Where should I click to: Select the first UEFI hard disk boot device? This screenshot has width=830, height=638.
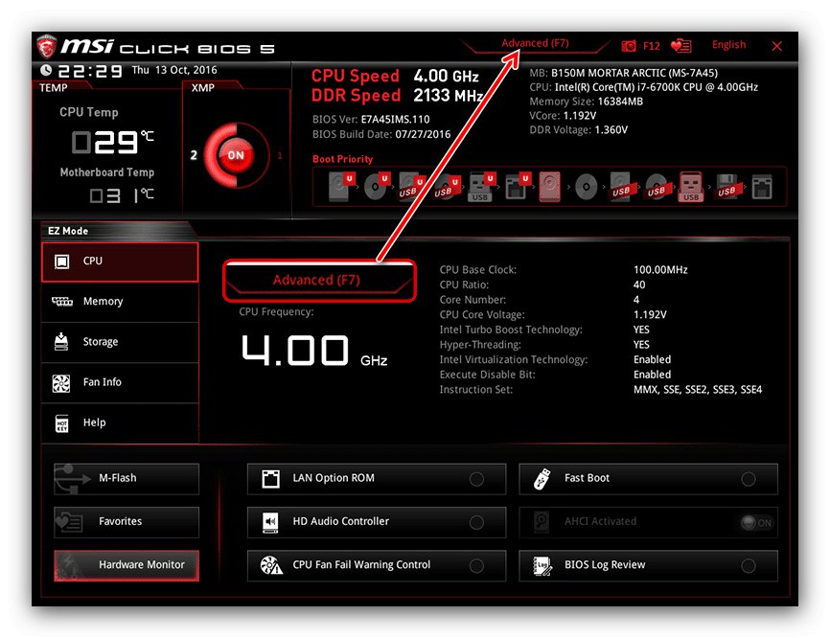point(340,186)
